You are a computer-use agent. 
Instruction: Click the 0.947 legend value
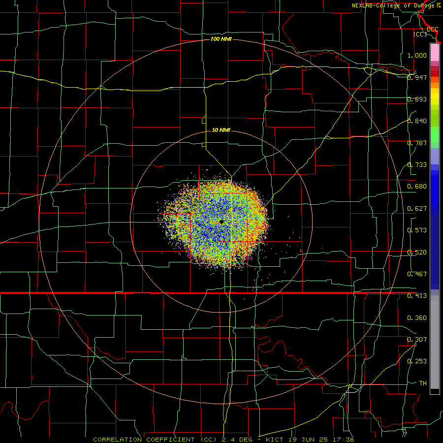417,77
